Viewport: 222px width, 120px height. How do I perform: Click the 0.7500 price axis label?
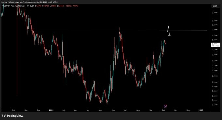pos(214,25)
